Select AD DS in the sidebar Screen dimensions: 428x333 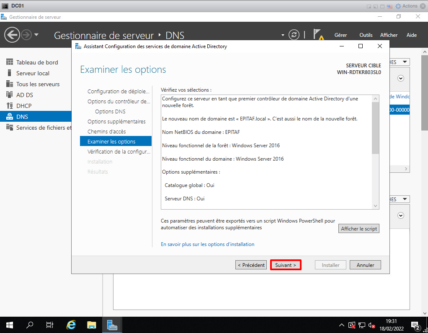[24, 95]
